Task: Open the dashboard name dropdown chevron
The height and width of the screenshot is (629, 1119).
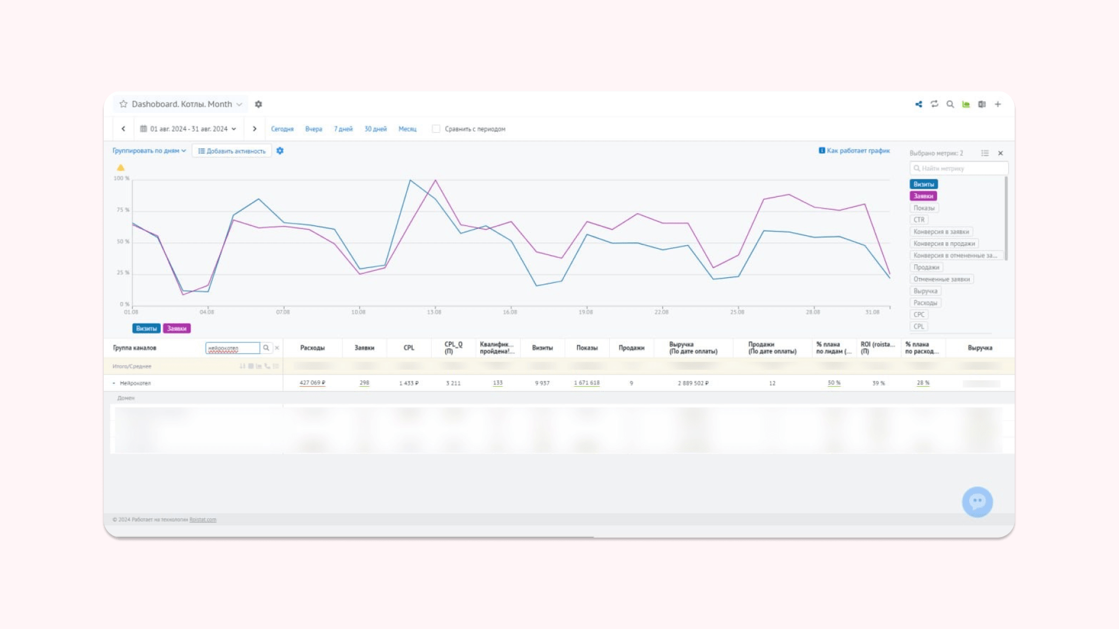Action: point(239,104)
